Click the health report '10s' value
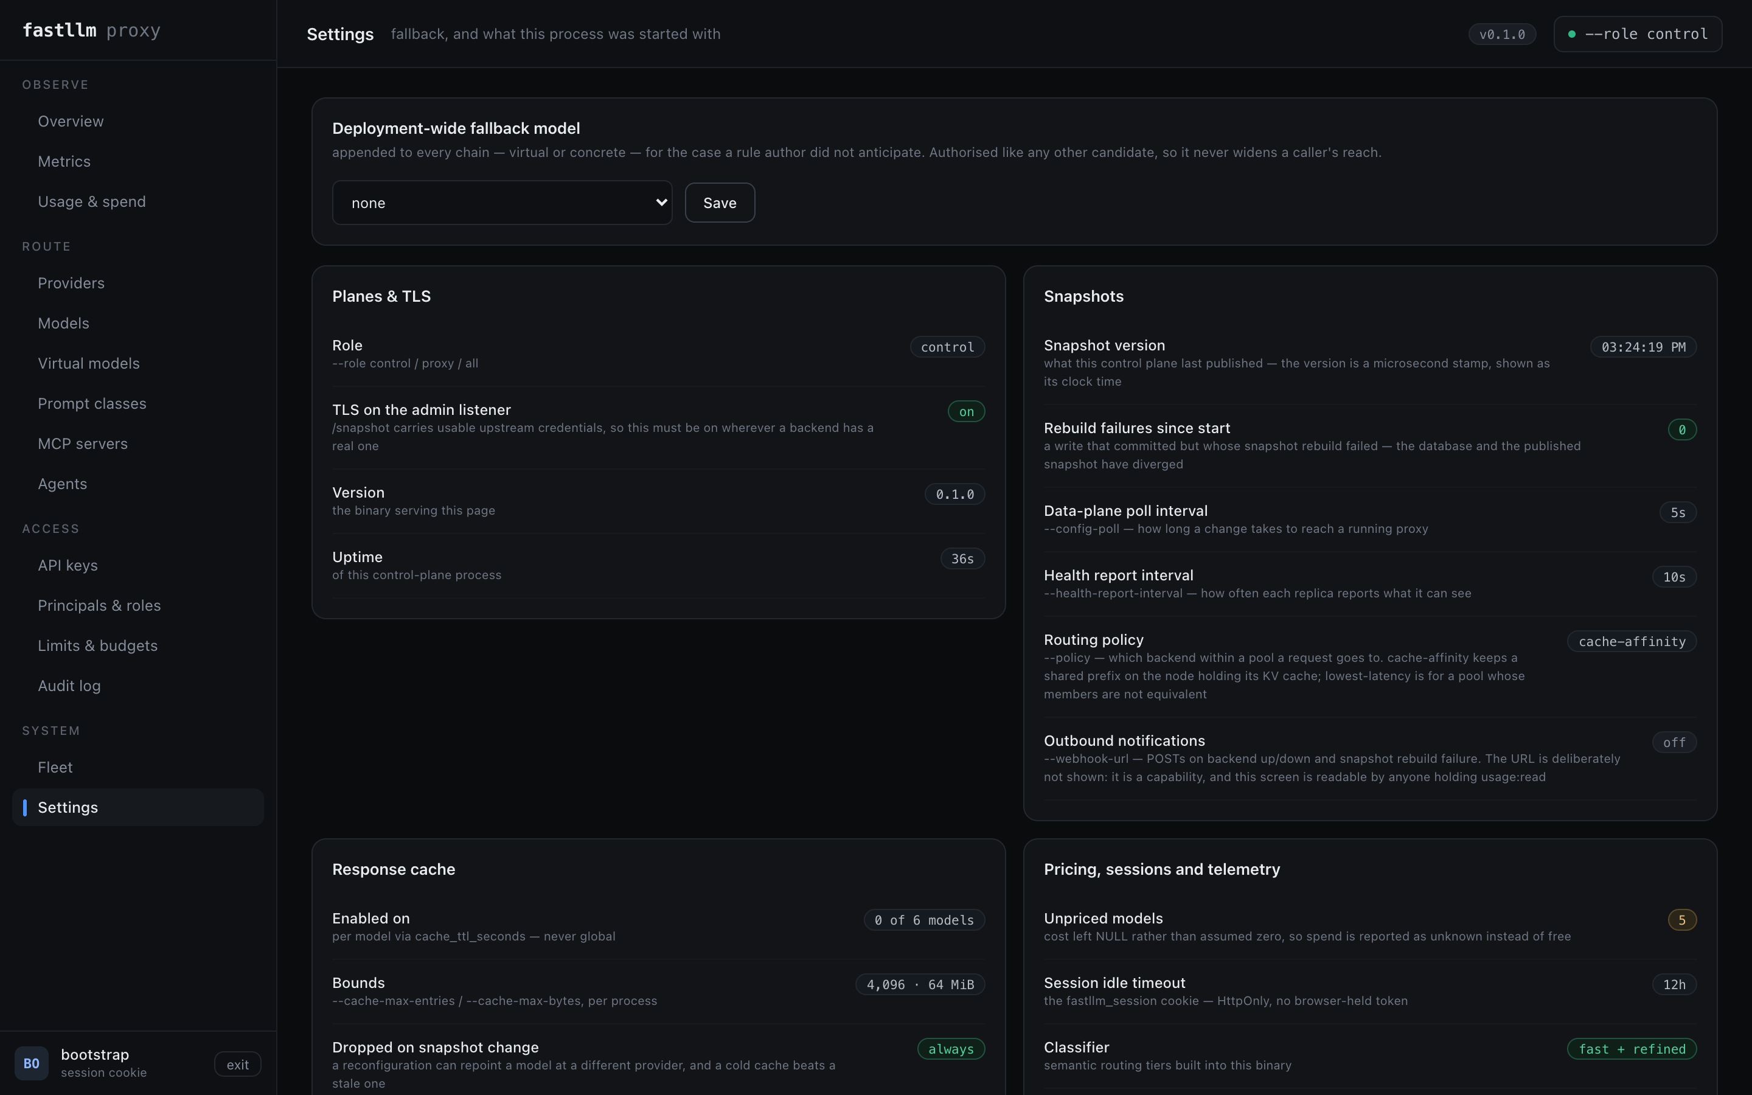The height and width of the screenshot is (1095, 1752). click(1674, 577)
